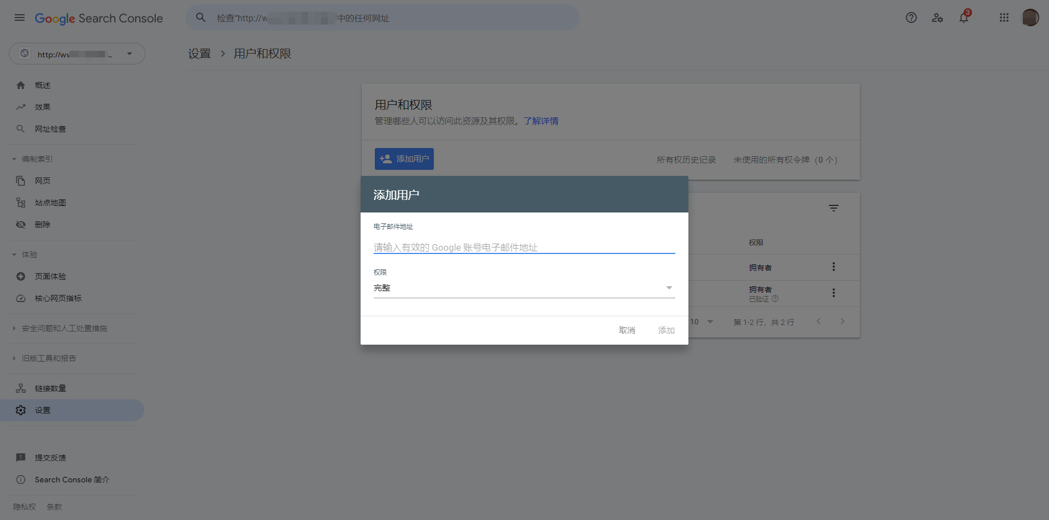Open more options for verified owner row
This screenshot has width=1049, height=520.
(833, 293)
